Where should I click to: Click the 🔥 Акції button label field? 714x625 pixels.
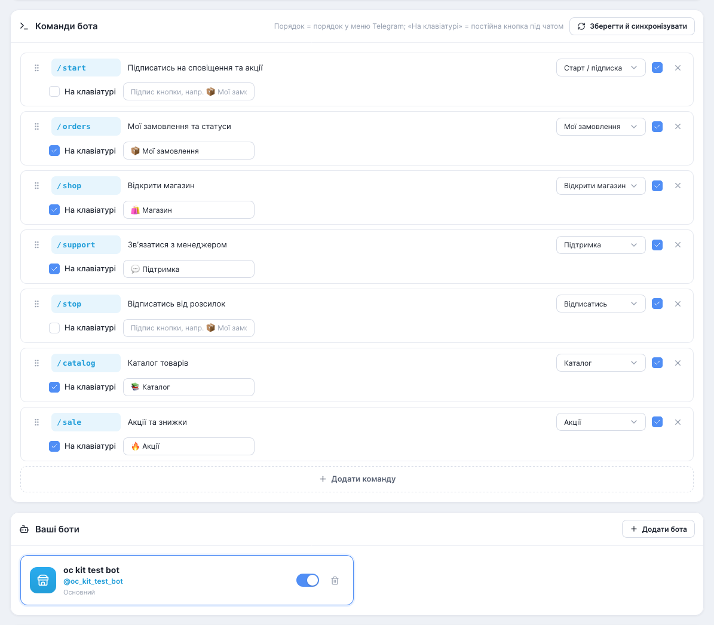[189, 446]
